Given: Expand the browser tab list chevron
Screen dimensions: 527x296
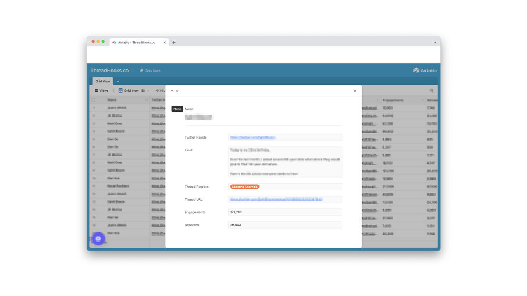Looking at the screenshot, I should pyautogui.click(x=435, y=42).
